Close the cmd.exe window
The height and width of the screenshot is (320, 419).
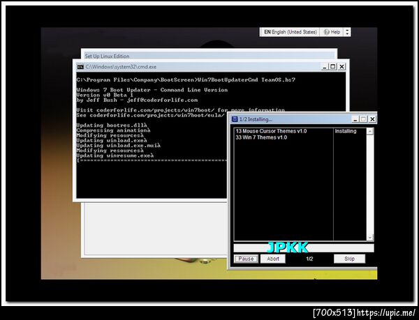pyautogui.click(x=341, y=67)
